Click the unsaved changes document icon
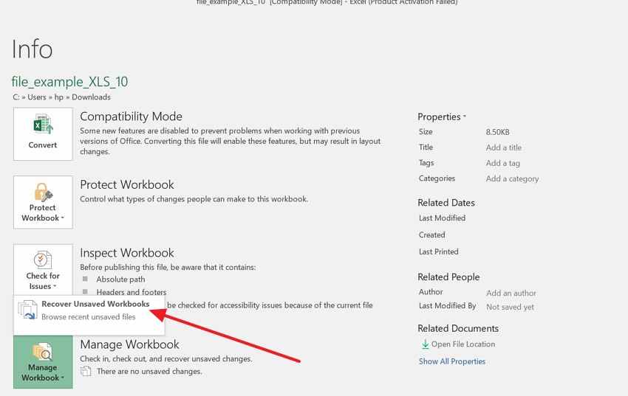628x396 pixels. (85, 371)
